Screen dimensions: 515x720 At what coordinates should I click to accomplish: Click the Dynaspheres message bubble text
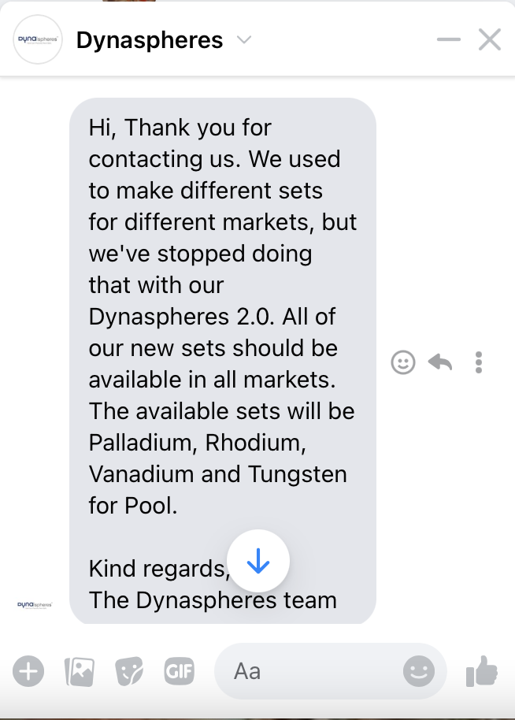[223, 361]
